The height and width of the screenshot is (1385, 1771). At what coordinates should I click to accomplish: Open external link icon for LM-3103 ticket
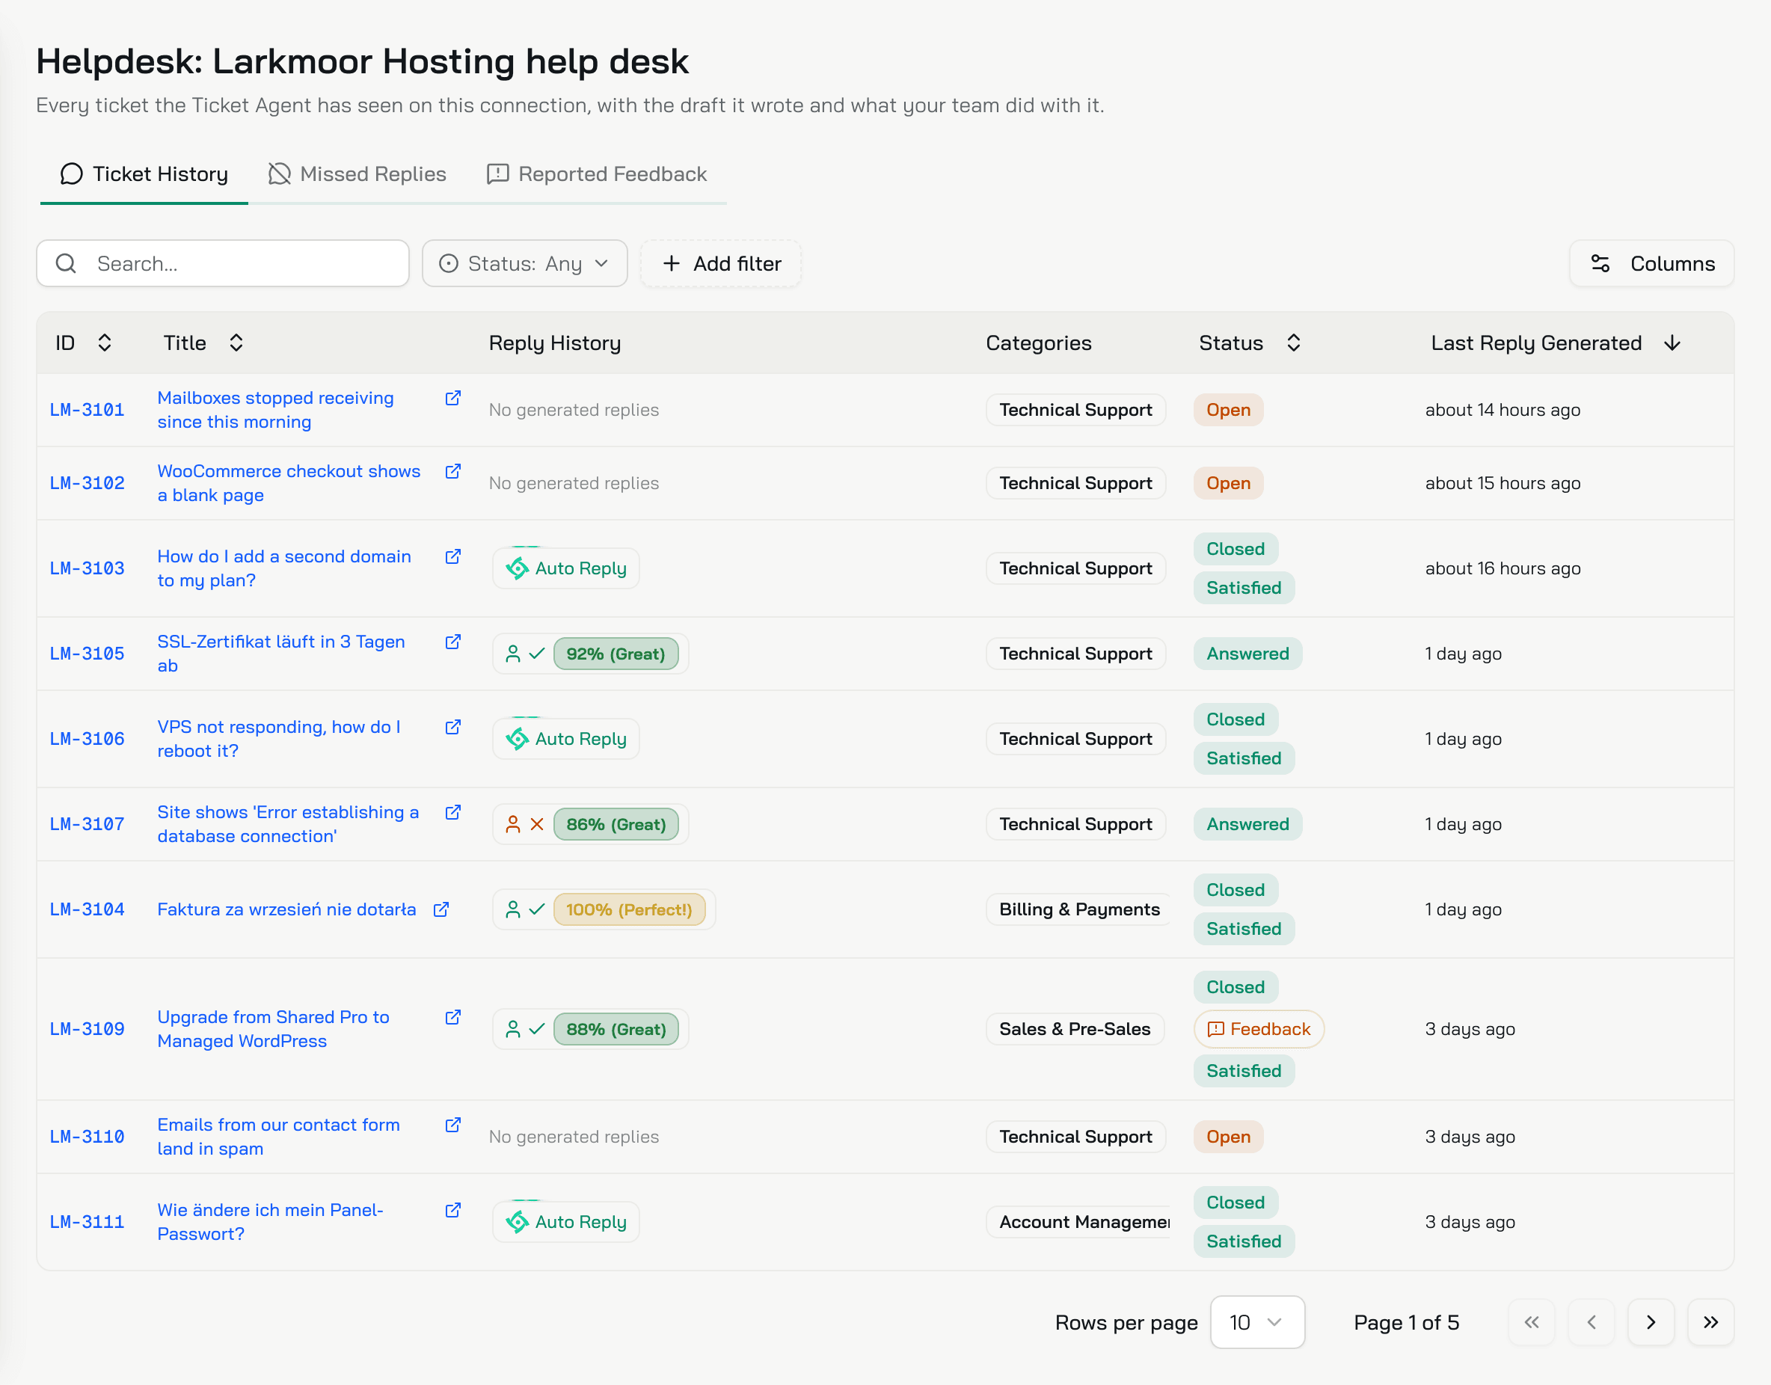point(453,556)
